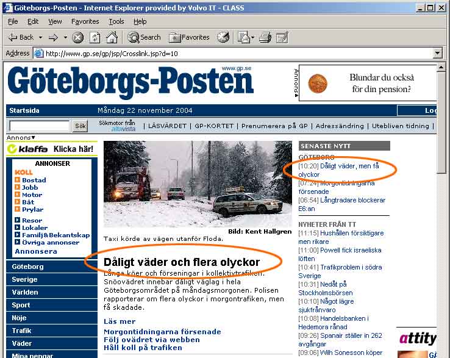Open the Search toolbar button
Screen dimensions: 450x358
pos(144,37)
